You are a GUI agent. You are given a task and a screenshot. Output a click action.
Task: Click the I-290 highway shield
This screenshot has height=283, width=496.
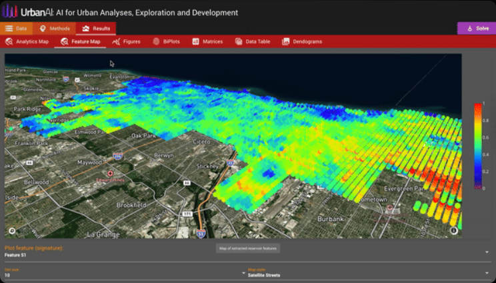[x=118, y=156]
